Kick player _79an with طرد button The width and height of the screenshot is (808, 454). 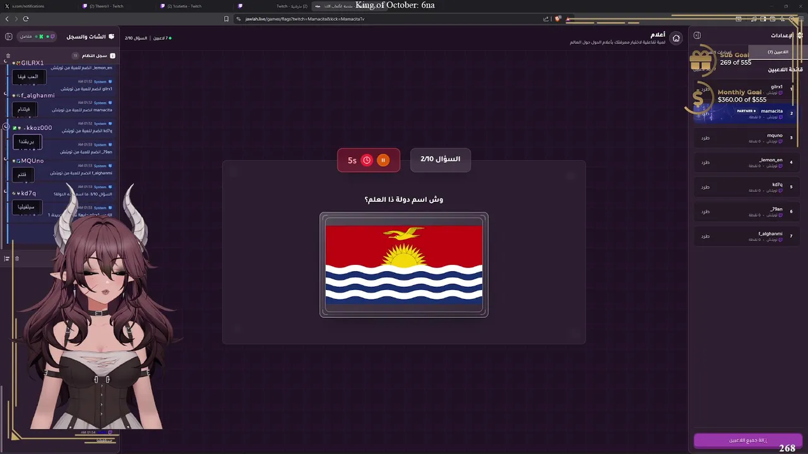705,211
